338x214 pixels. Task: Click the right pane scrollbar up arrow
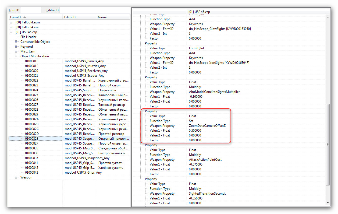328,17
